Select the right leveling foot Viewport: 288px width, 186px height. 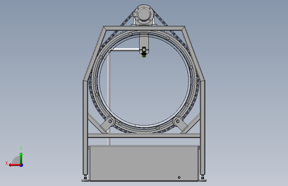203,178
